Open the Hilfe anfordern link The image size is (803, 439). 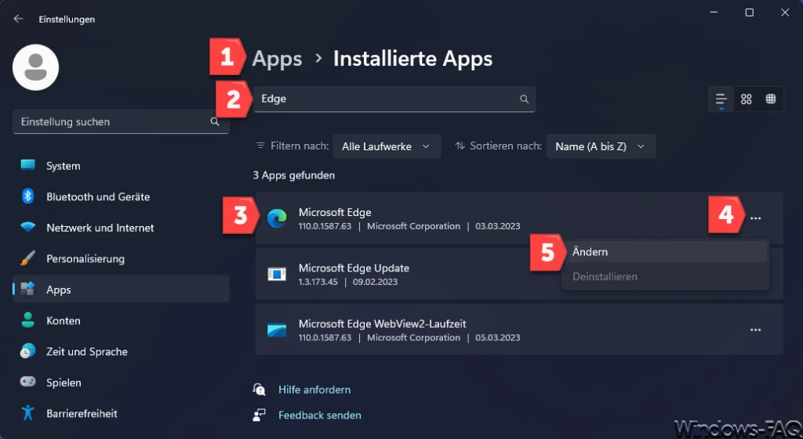(314, 390)
